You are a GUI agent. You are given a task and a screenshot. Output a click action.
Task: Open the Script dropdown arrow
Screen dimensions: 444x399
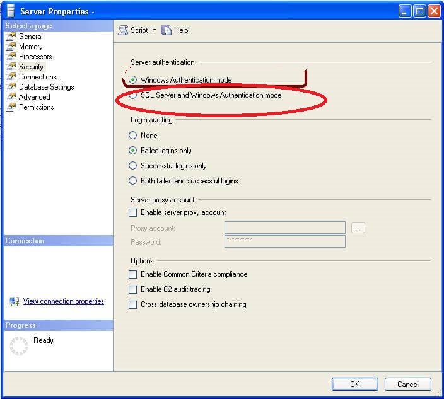tap(155, 30)
